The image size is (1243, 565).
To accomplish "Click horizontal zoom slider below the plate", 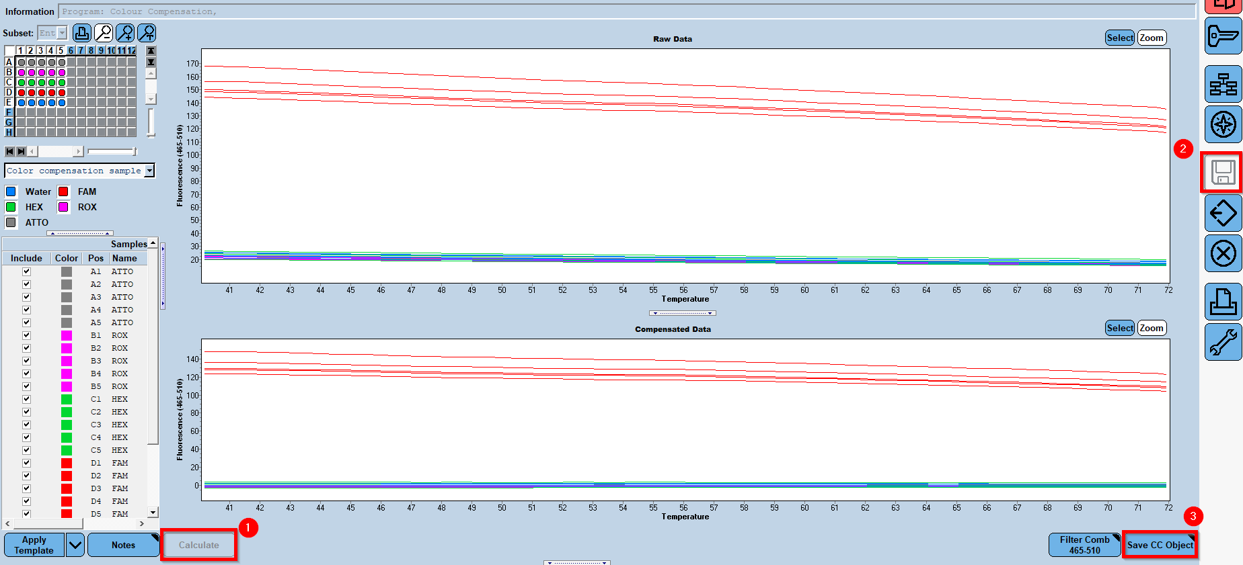I will (x=112, y=151).
